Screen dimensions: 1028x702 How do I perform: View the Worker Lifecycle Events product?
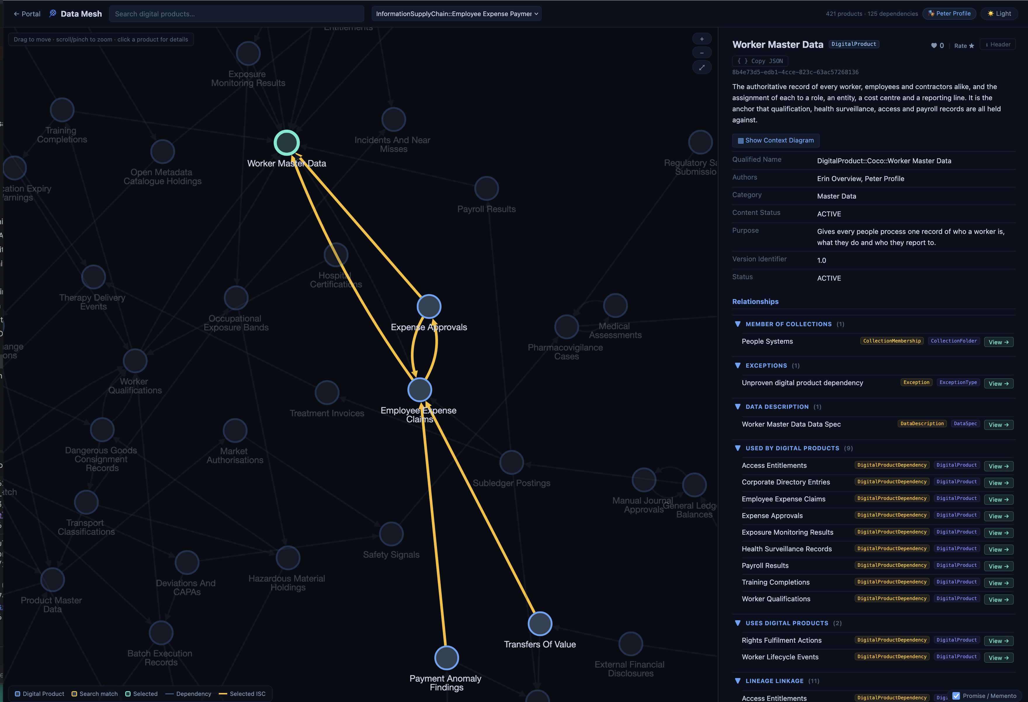click(x=999, y=658)
